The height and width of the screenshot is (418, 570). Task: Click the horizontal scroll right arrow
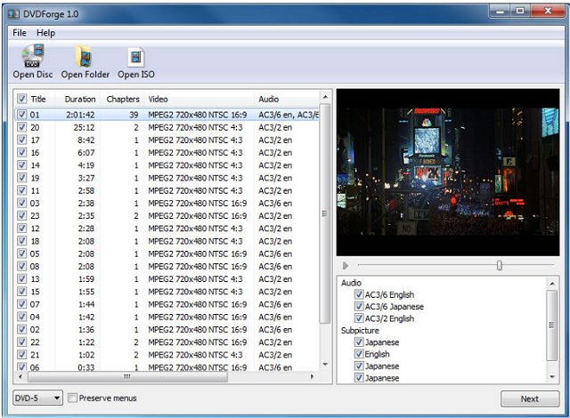coord(312,377)
